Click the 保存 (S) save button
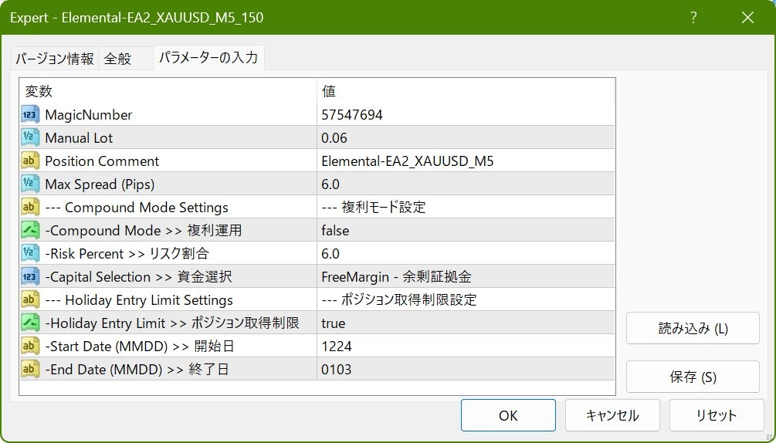776x443 pixels. 693,377
